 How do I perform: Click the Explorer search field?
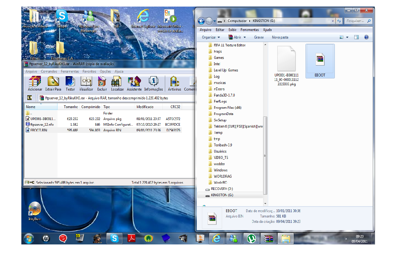pyautogui.click(x=358, y=21)
